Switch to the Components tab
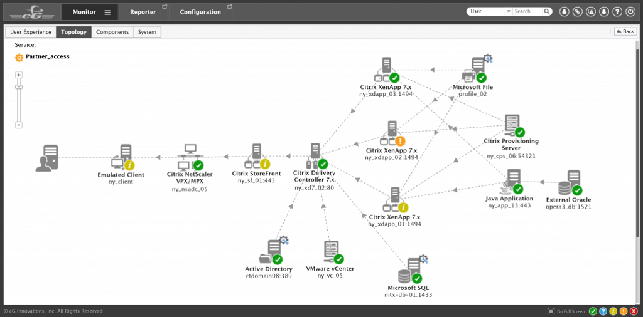This screenshot has height=317, width=643. tap(112, 32)
